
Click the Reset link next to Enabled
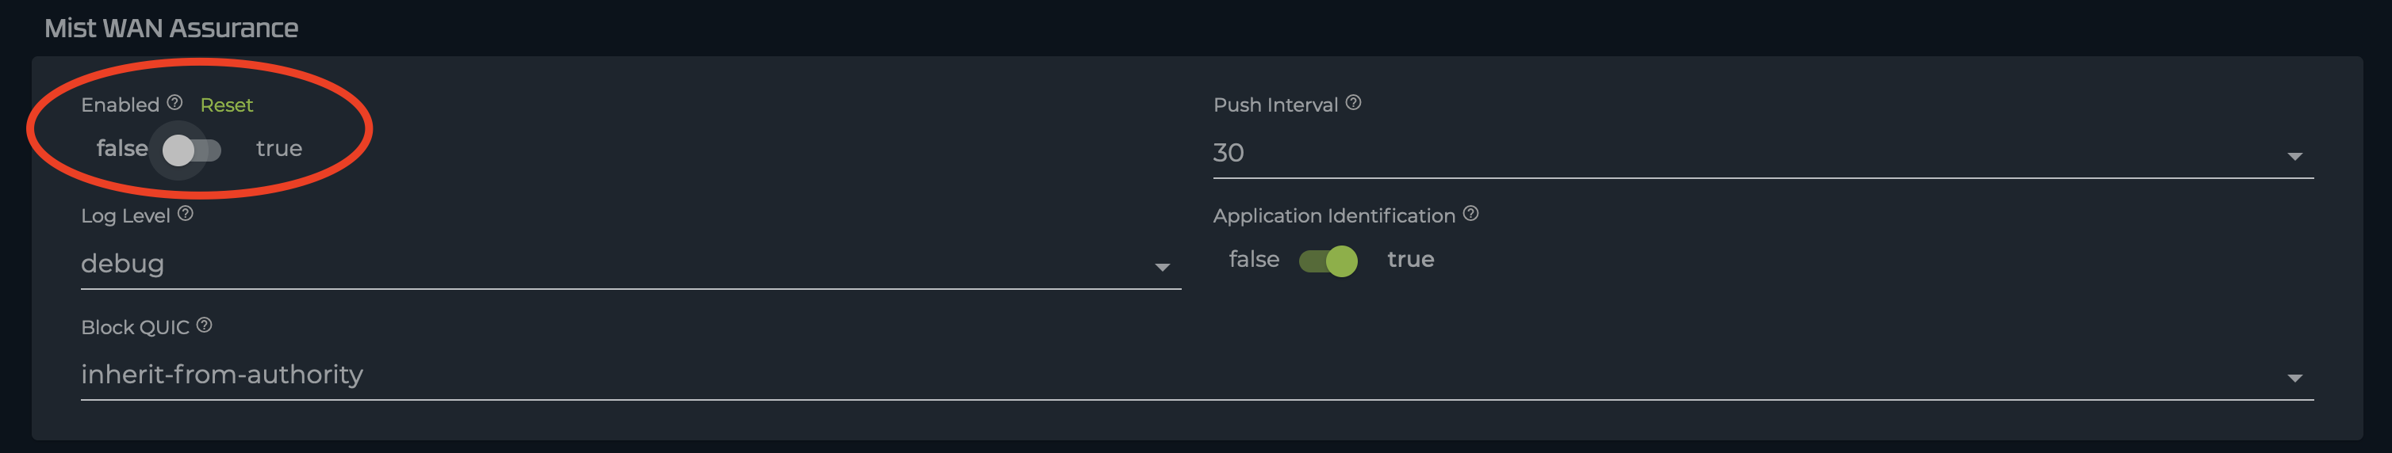click(227, 105)
